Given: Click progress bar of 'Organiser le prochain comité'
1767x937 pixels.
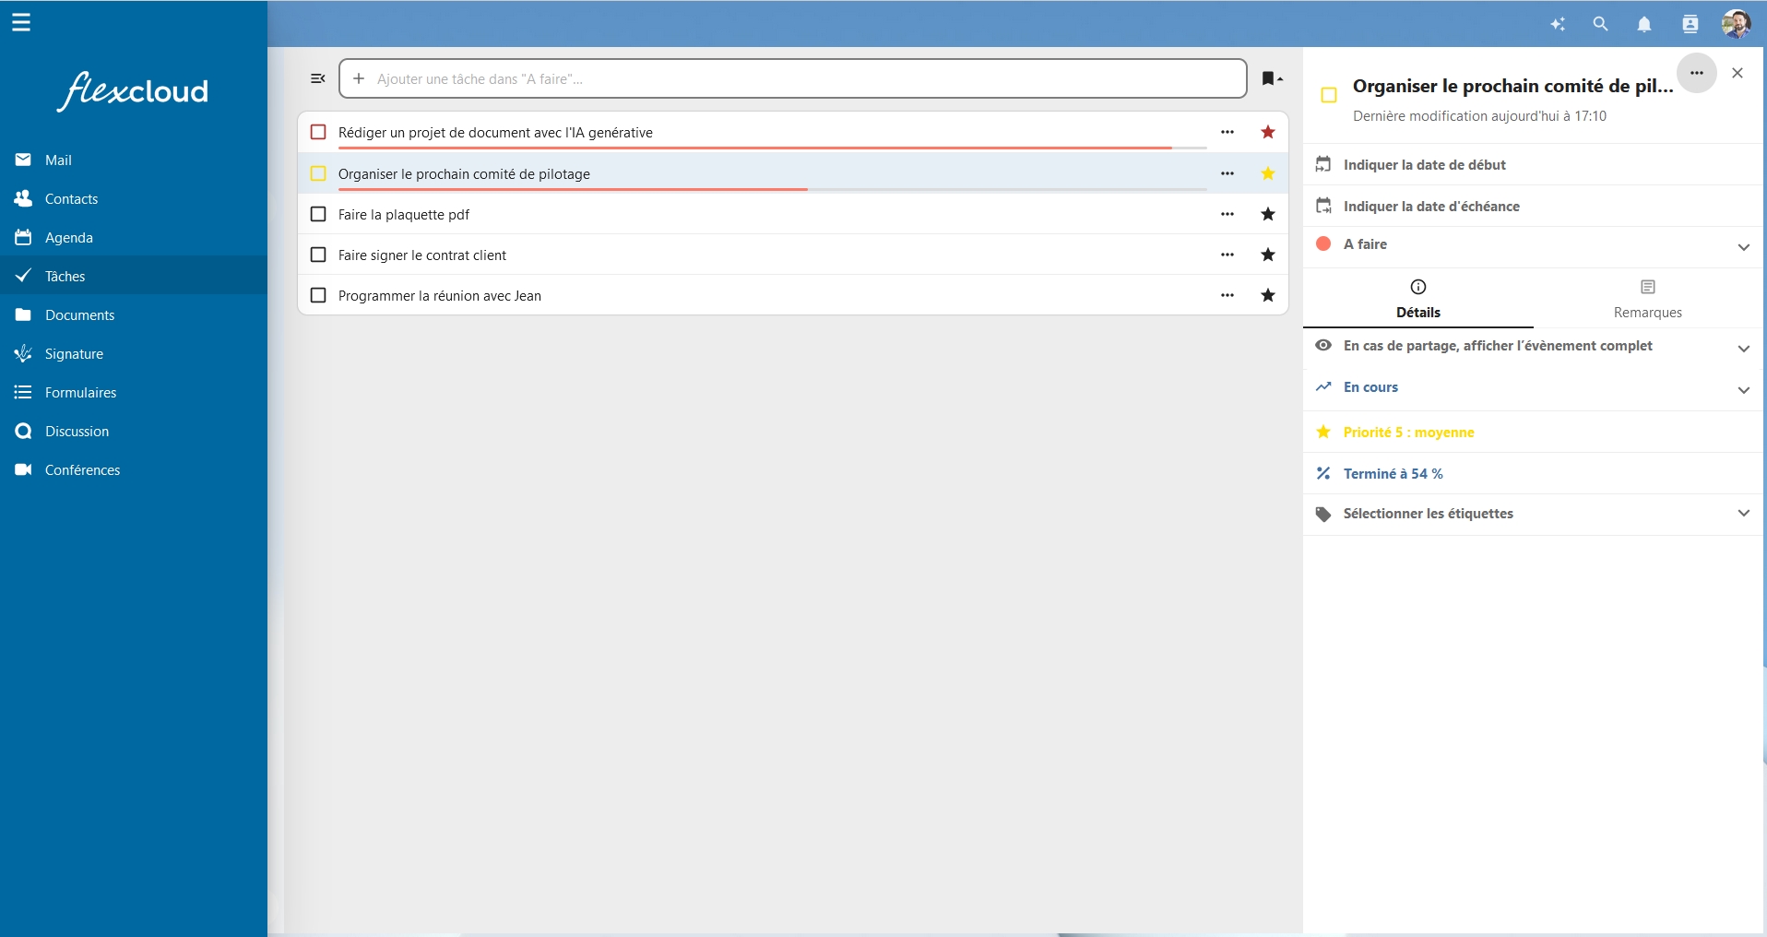Looking at the screenshot, I should tap(773, 189).
